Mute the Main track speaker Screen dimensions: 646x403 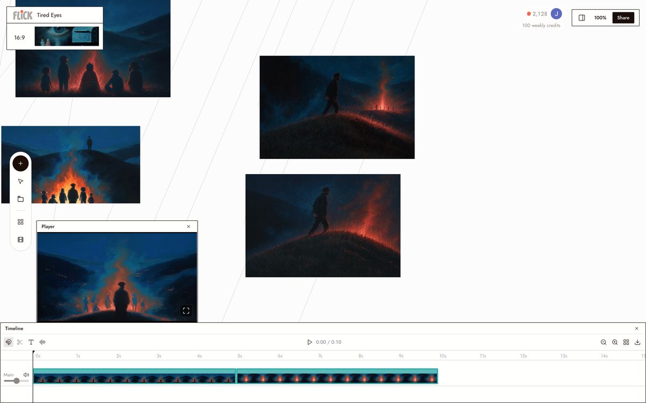[x=26, y=375]
